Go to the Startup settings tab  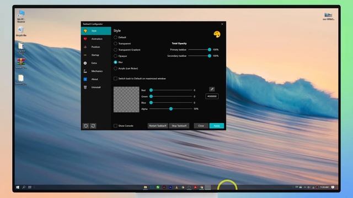coord(96,55)
